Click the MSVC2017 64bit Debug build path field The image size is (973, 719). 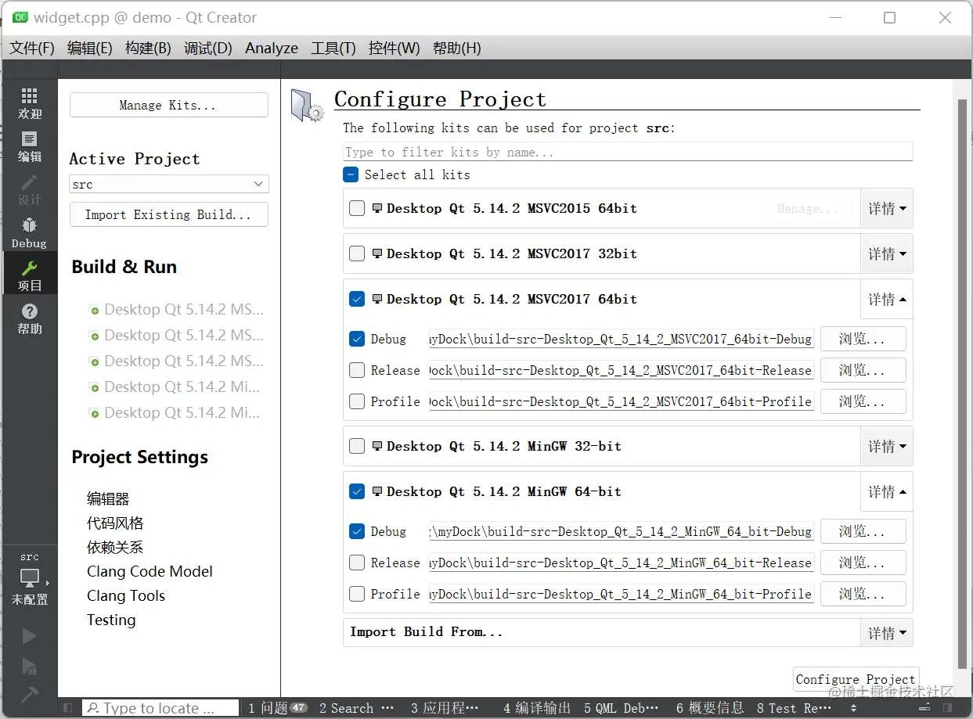click(622, 339)
